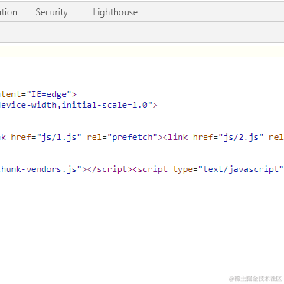Click the empty toolbar row below tabs

click(142, 32)
